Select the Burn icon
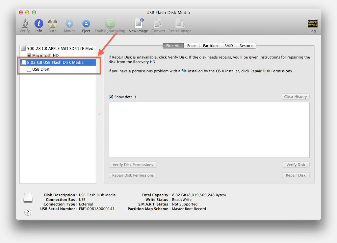The width and height of the screenshot is (337, 243). (x=52, y=23)
